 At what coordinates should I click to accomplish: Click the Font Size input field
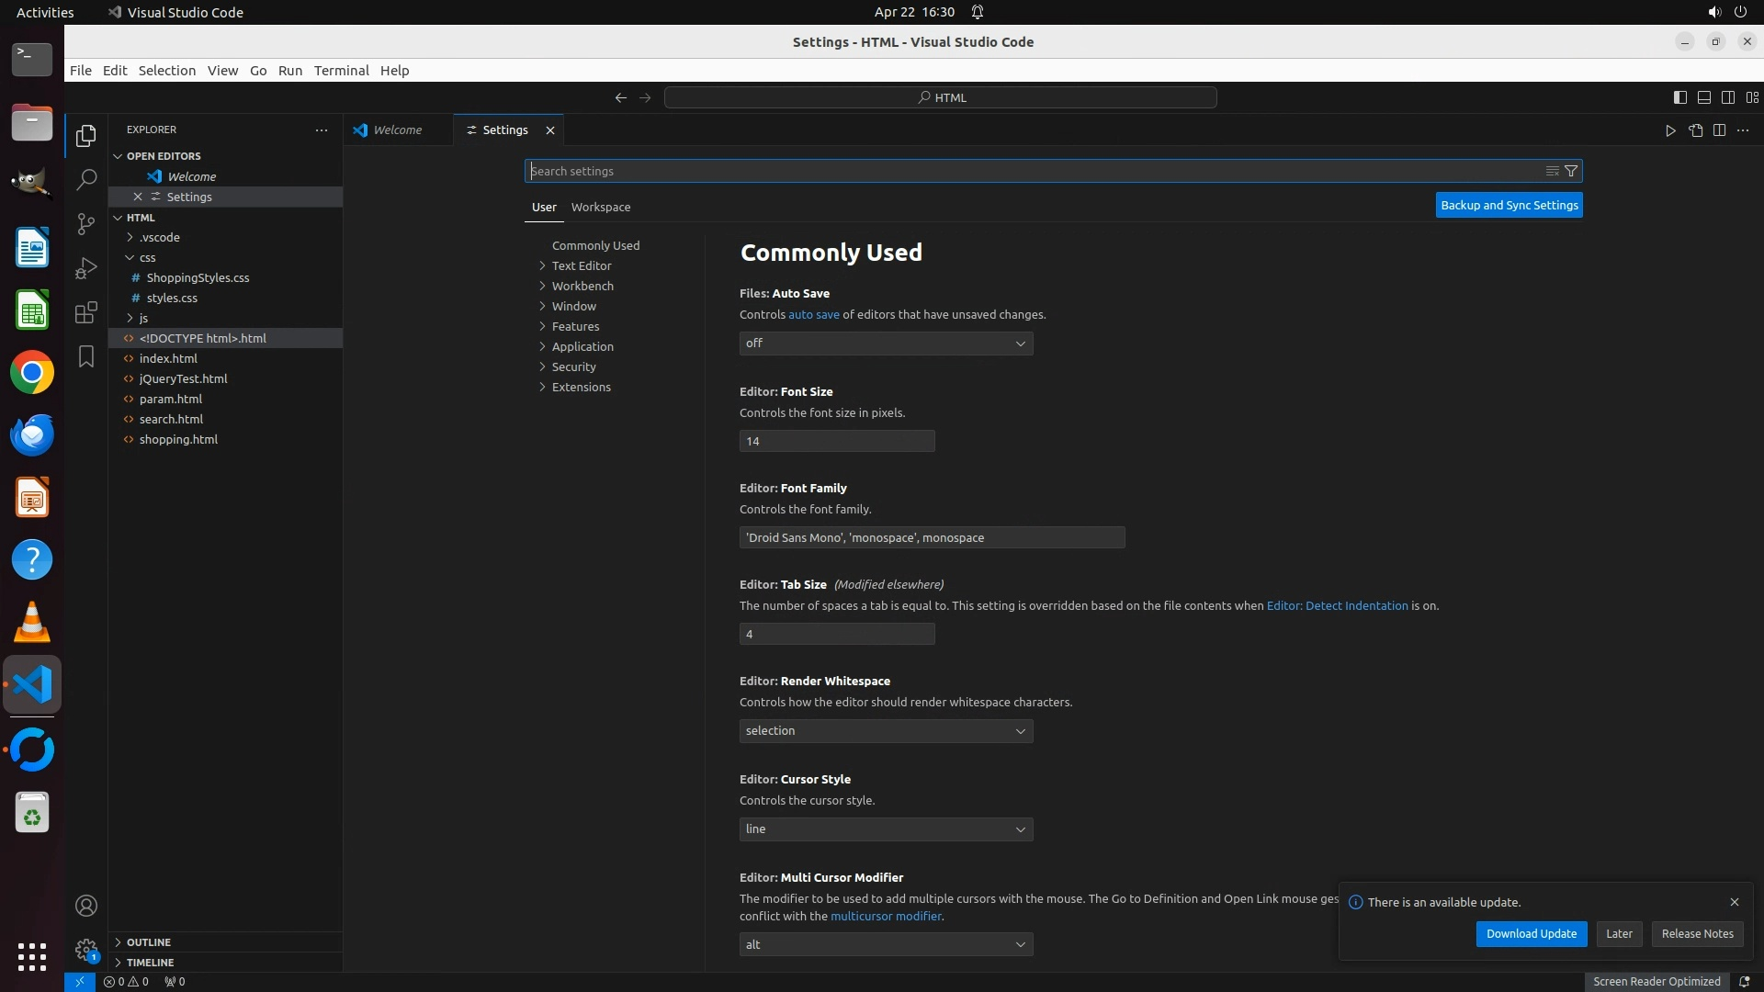point(836,442)
